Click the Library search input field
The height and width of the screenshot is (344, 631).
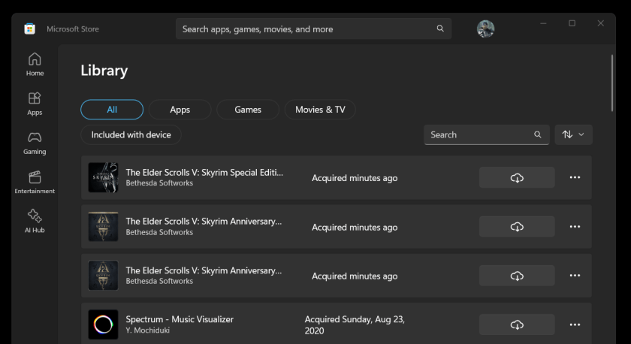[x=478, y=134]
